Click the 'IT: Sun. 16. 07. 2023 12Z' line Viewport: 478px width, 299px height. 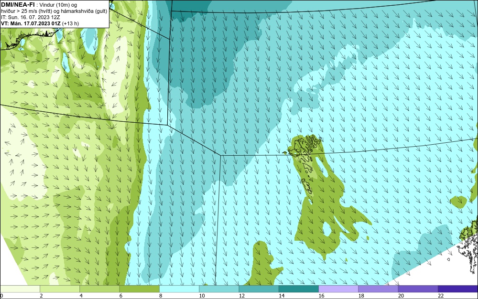31,17
